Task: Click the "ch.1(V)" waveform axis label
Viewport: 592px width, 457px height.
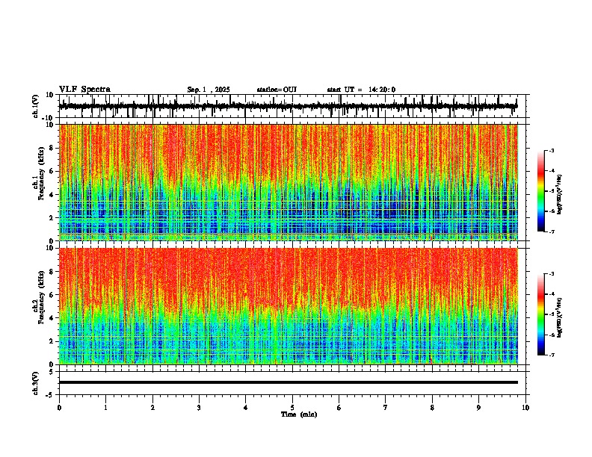Action: coord(36,106)
